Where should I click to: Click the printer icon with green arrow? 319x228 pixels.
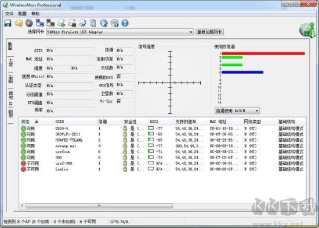point(61,23)
